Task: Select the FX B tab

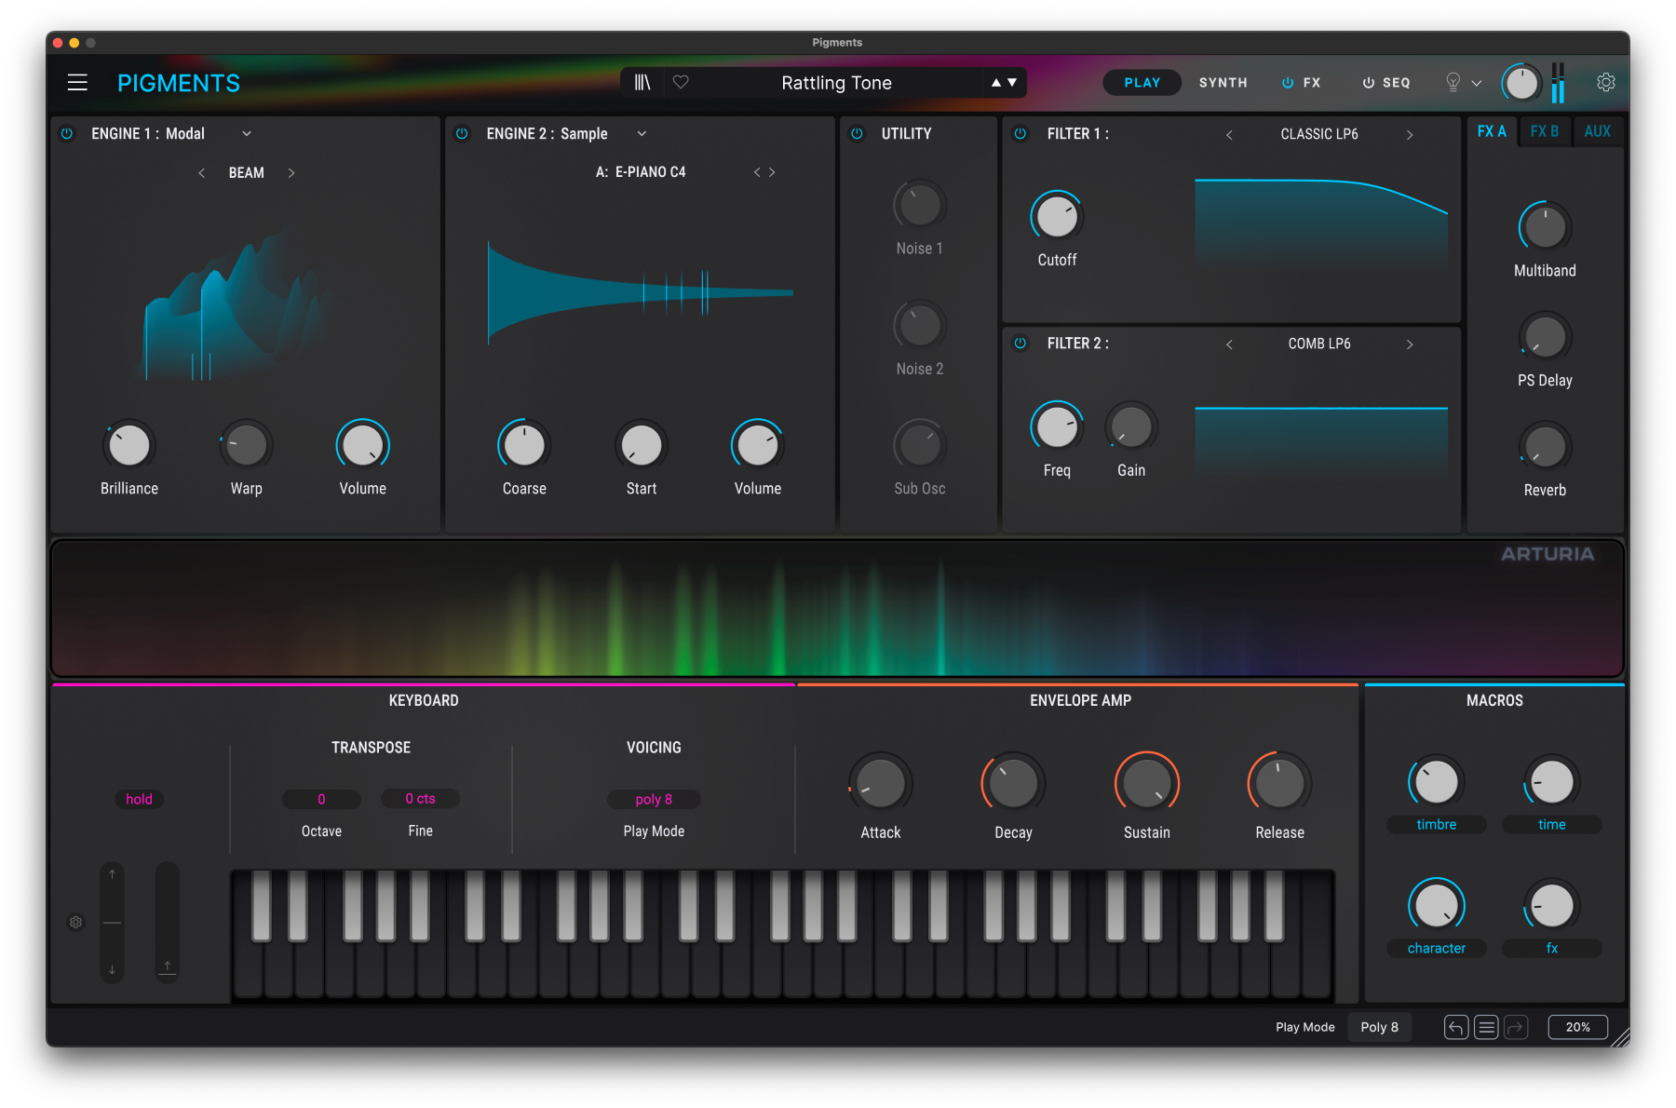Action: [x=1544, y=132]
